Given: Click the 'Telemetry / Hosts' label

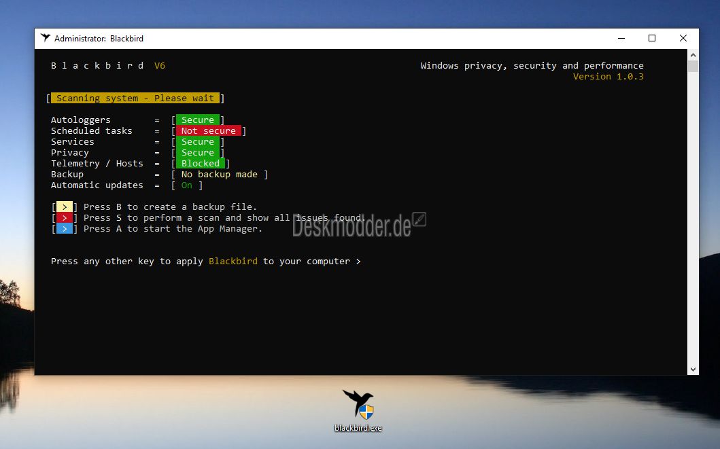Looking at the screenshot, I should [x=97, y=163].
